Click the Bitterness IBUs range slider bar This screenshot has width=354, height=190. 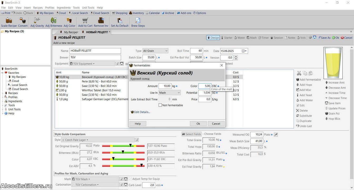point(123,153)
